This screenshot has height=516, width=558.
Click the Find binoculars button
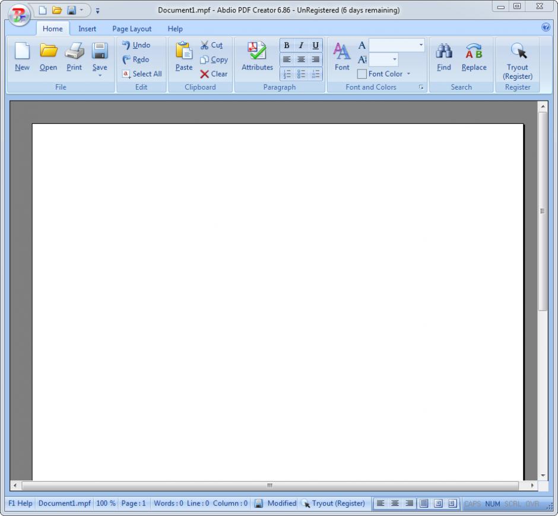[444, 56]
